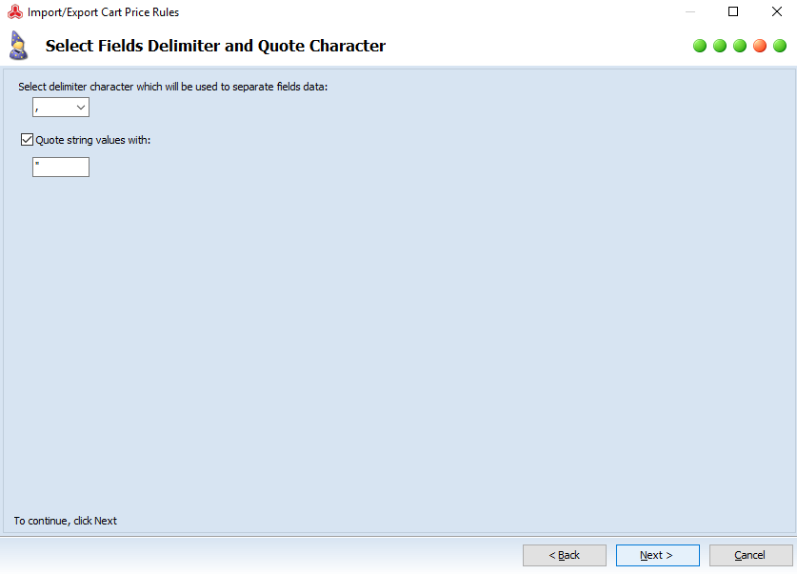Viewport: 797px width, 574px height.
Task: Click the 'Import/Export Cart Price Rules' window title
Action: point(103,12)
